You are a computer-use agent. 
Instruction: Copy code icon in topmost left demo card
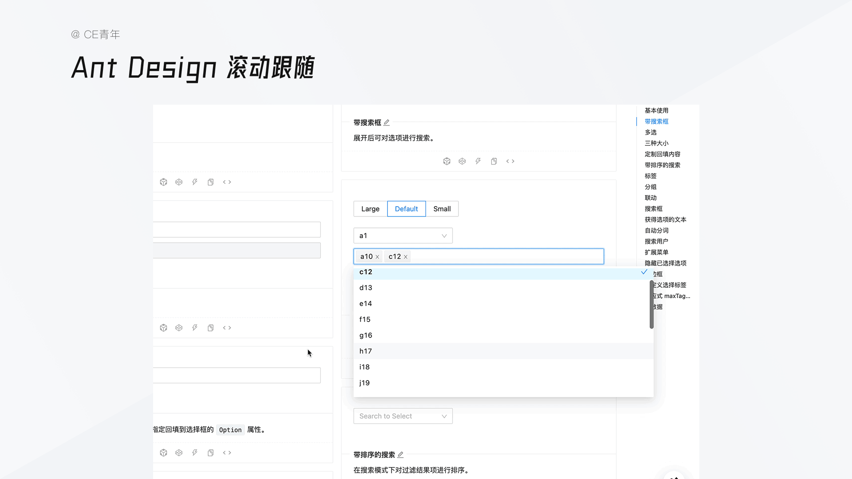point(211,182)
